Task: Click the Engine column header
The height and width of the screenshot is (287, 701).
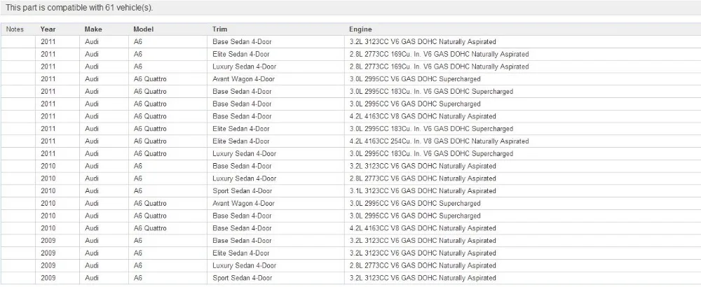Action: (360, 29)
